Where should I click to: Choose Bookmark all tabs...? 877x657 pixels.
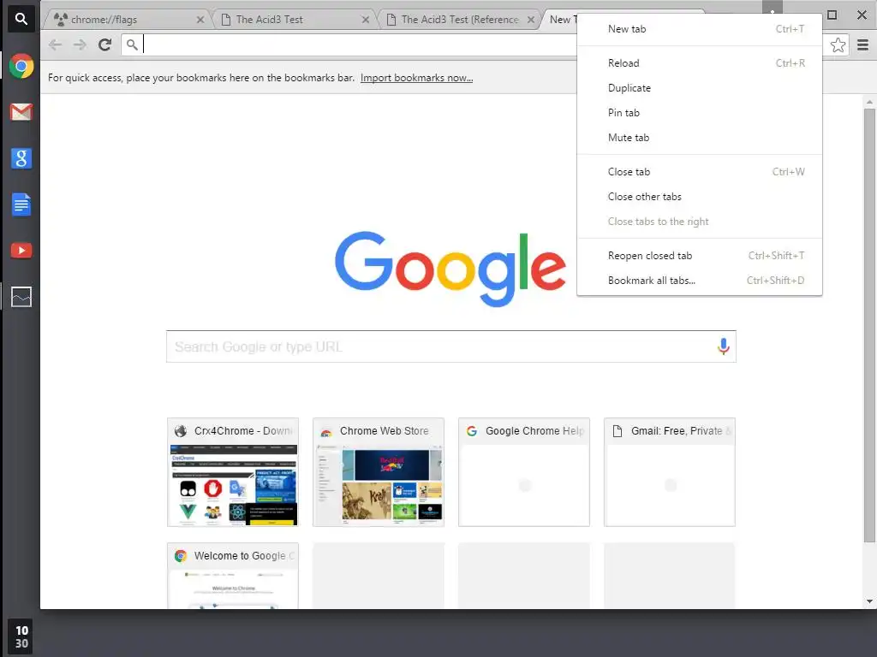699,281
